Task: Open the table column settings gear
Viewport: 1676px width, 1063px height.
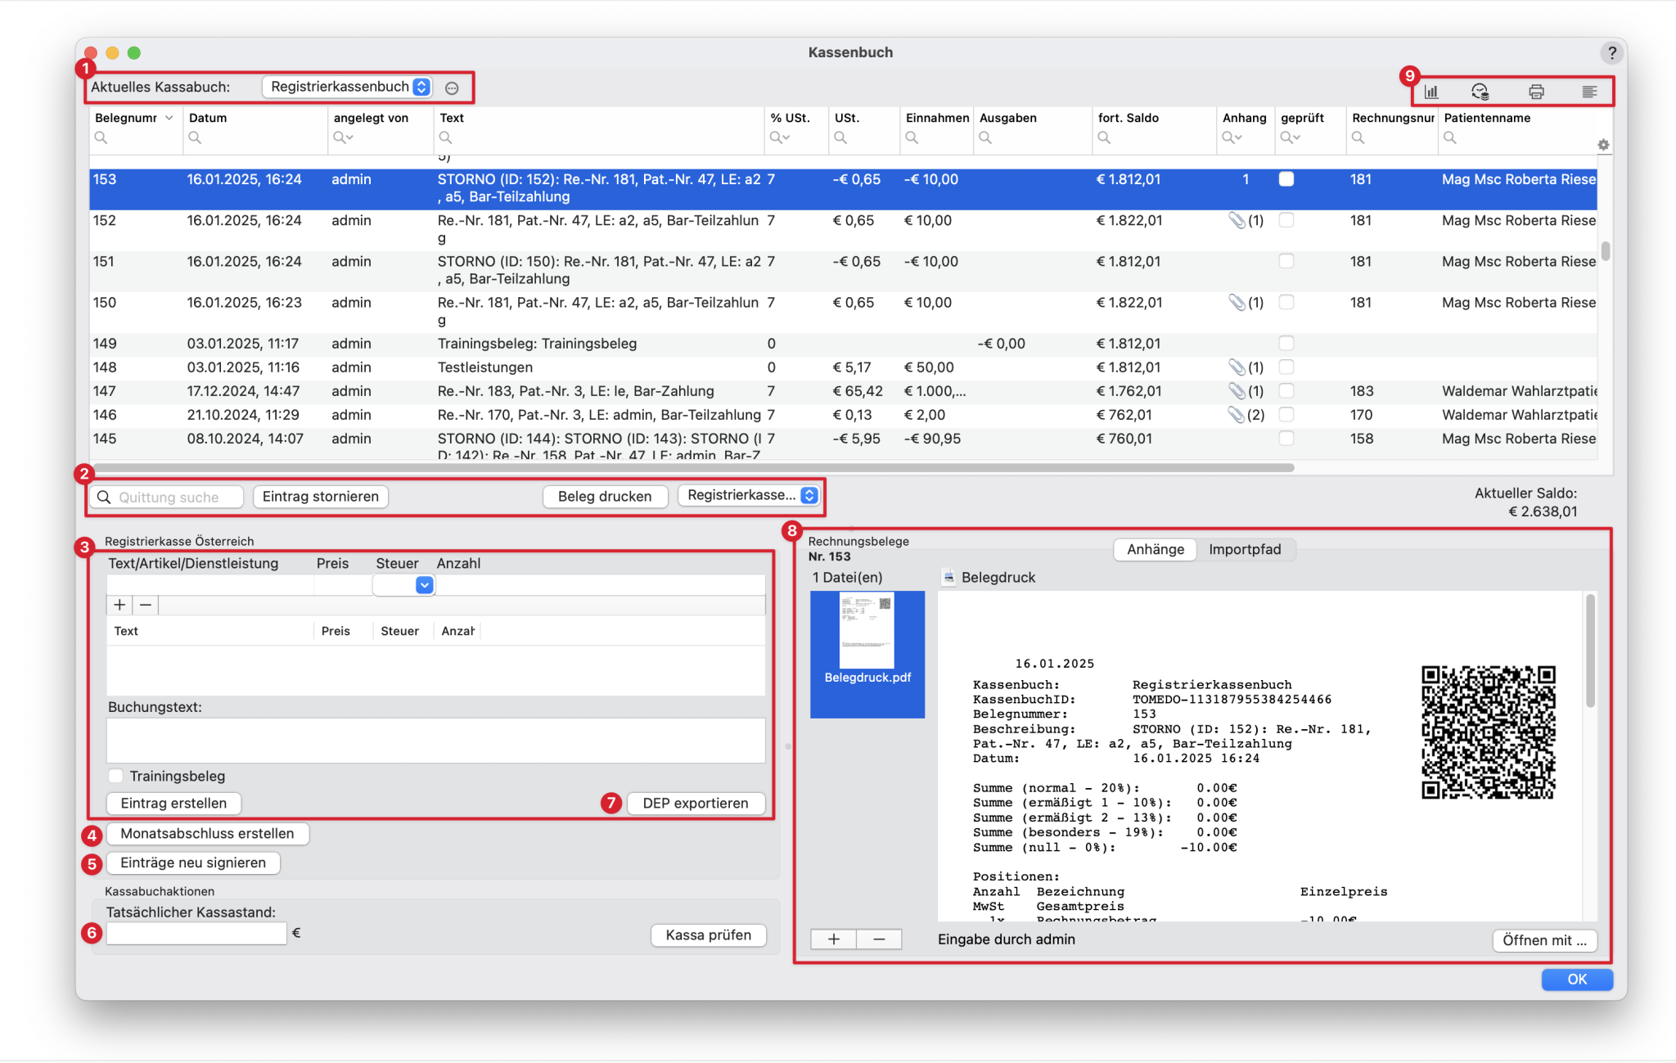Action: (1603, 145)
